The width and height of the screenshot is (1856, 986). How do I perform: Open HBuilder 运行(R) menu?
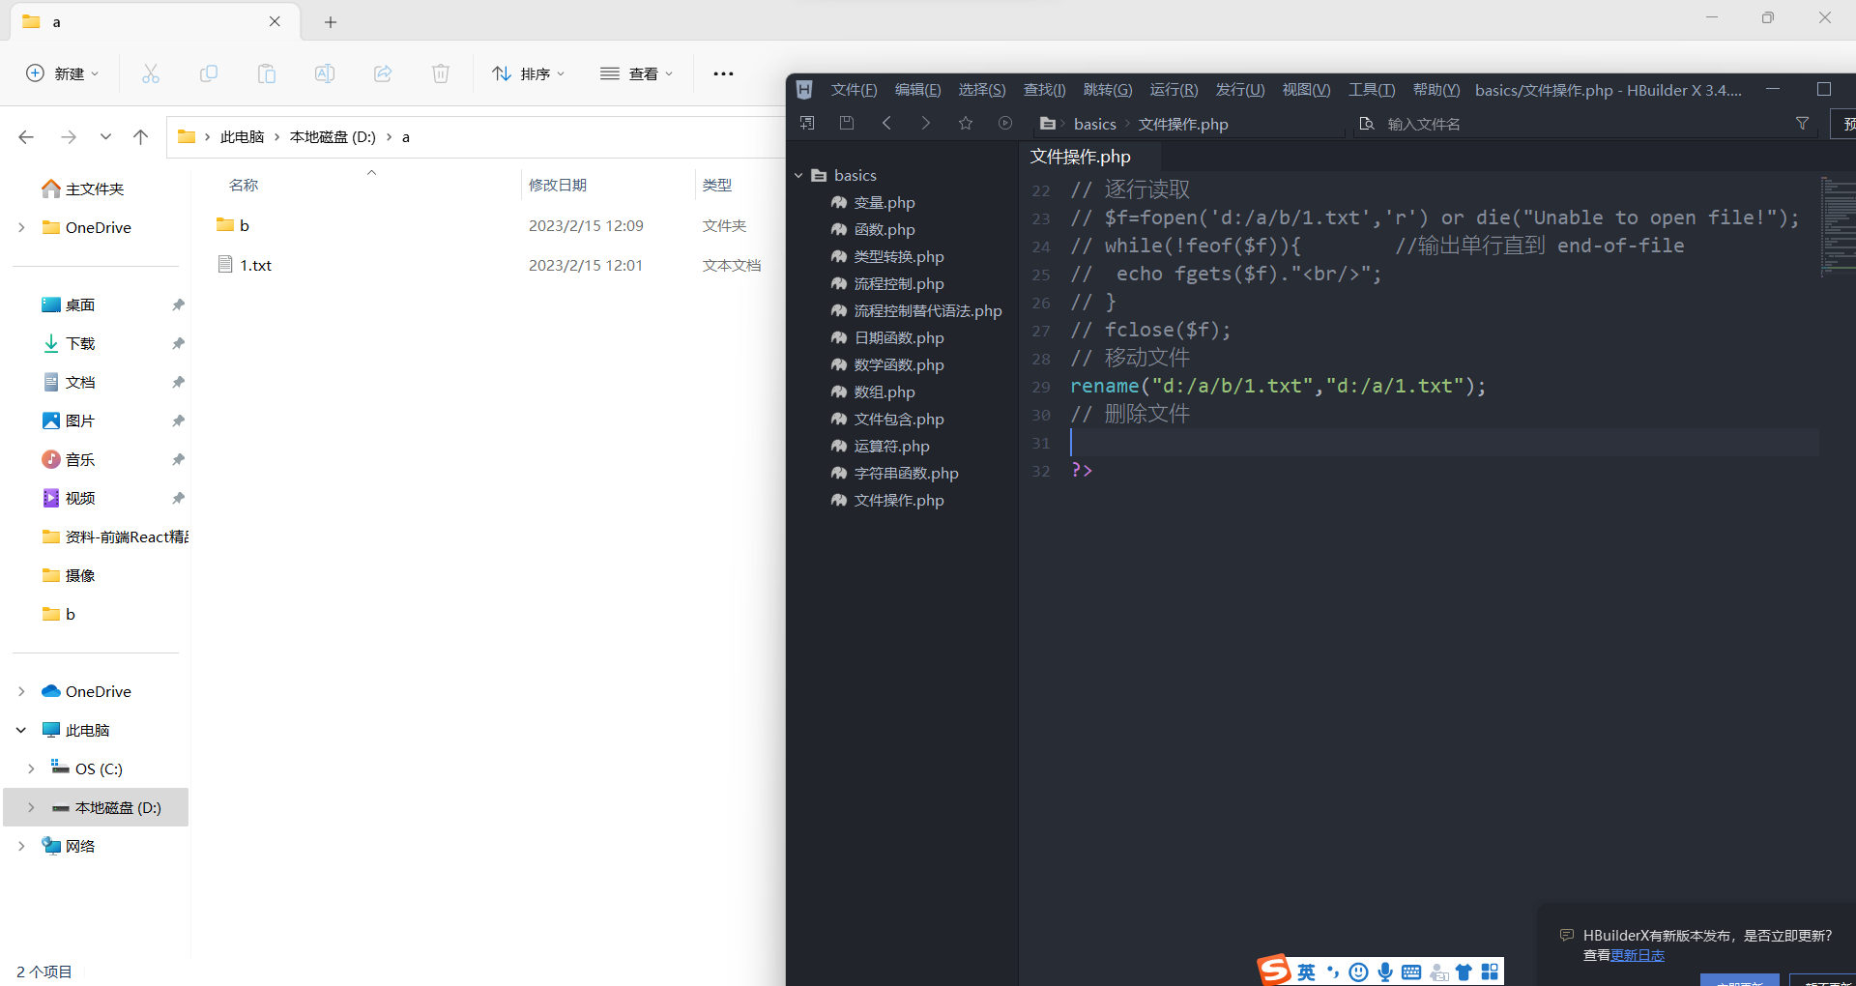[1174, 90]
